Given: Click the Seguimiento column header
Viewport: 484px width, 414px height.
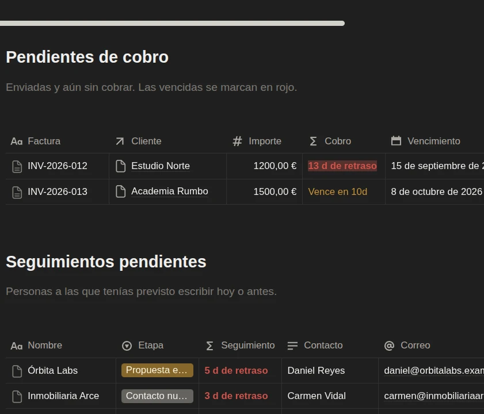Looking at the screenshot, I should coord(240,345).
